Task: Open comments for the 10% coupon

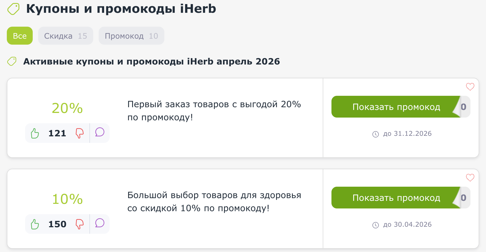Action: tap(100, 223)
